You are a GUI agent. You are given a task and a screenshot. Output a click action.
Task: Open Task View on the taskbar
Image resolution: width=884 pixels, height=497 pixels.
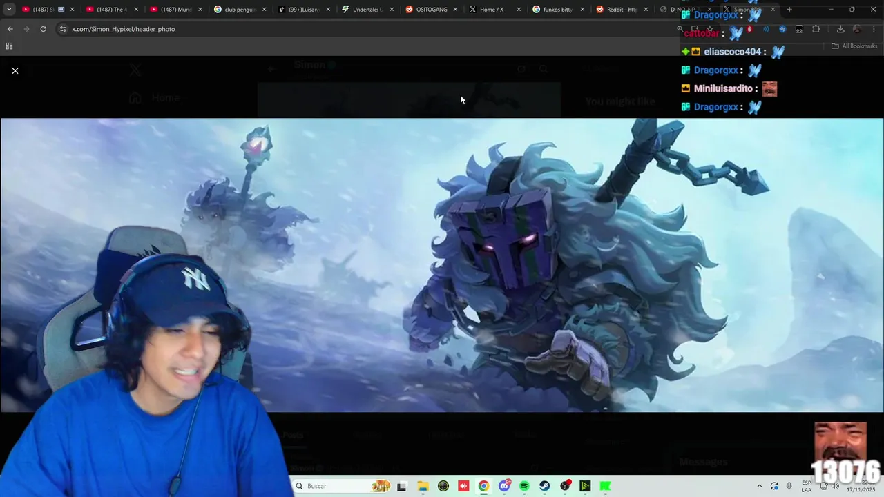(x=402, y=486)
